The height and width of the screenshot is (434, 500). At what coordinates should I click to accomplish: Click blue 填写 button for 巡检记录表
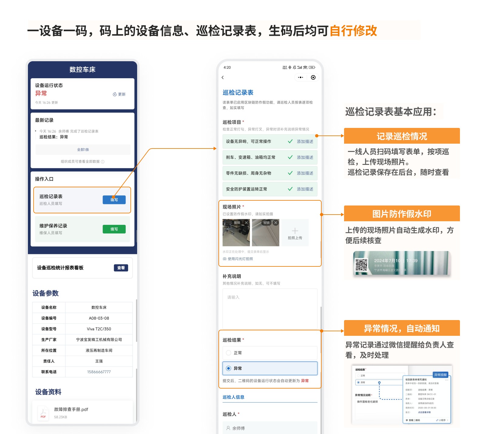click(114, 200)
